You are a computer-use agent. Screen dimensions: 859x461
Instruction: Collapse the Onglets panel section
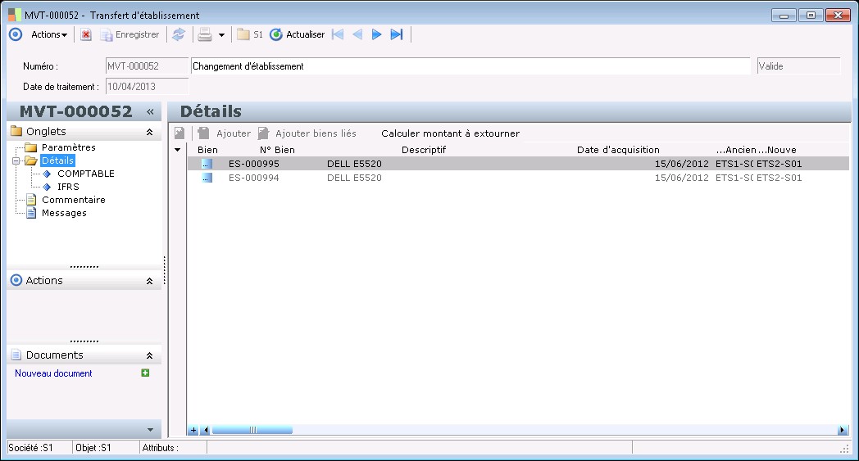pos(149,132)
